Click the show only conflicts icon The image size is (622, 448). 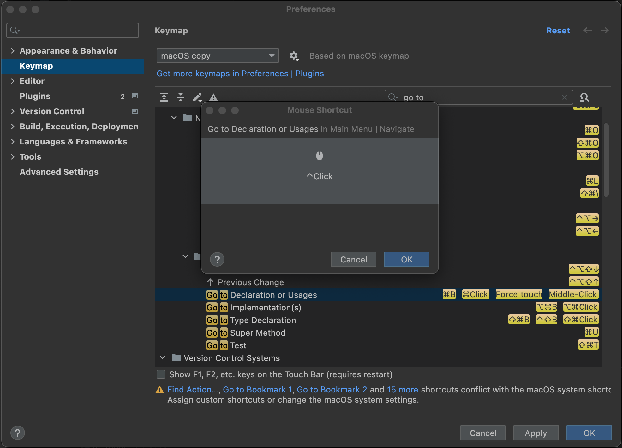click(x=214, y=97)
